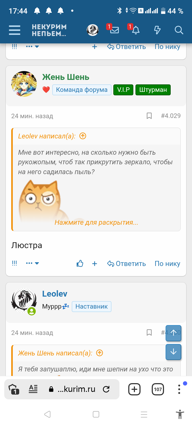The image size is (192, 426).
Task: Expand the three-dots menu under Люстра post
Action: (x=32, y=263)
